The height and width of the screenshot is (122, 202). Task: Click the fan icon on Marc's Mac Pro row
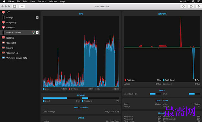pos(33,33)
